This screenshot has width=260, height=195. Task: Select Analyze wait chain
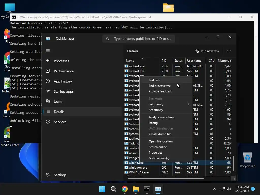coord(166,117)
